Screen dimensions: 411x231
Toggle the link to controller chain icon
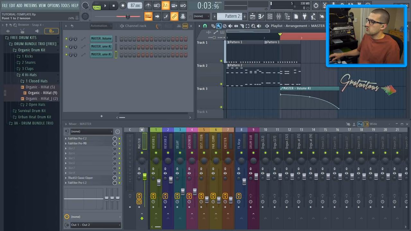tap(174, 16)
